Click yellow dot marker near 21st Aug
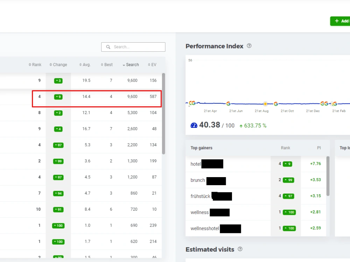Image resolution: width=350 pixels, height=262 pixels. (x=265, y=104)
